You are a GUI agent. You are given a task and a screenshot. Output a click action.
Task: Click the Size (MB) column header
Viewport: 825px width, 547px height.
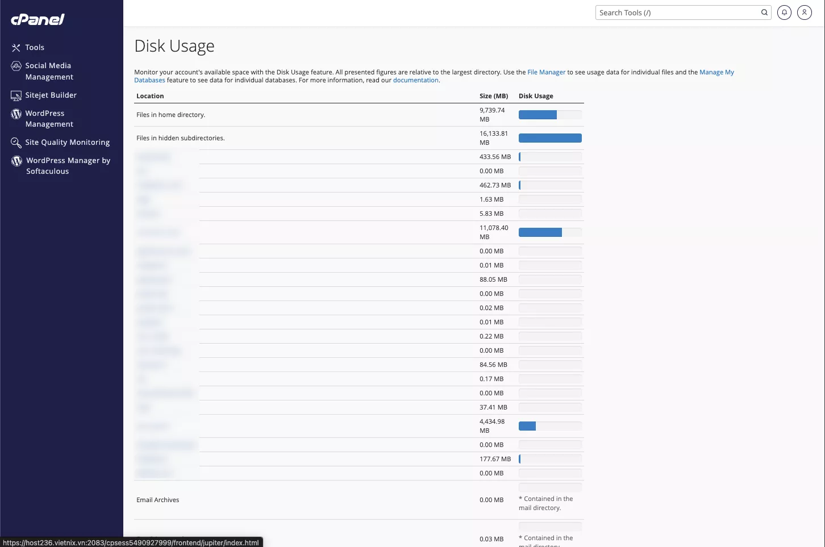(493, 96)
